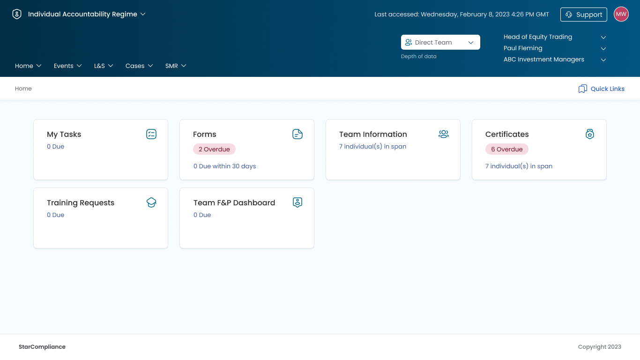The height and width of the screenshot is (360, 640).
Task: Open the Individual Accountability Regime switcher
Action: (x=87, y=14)
